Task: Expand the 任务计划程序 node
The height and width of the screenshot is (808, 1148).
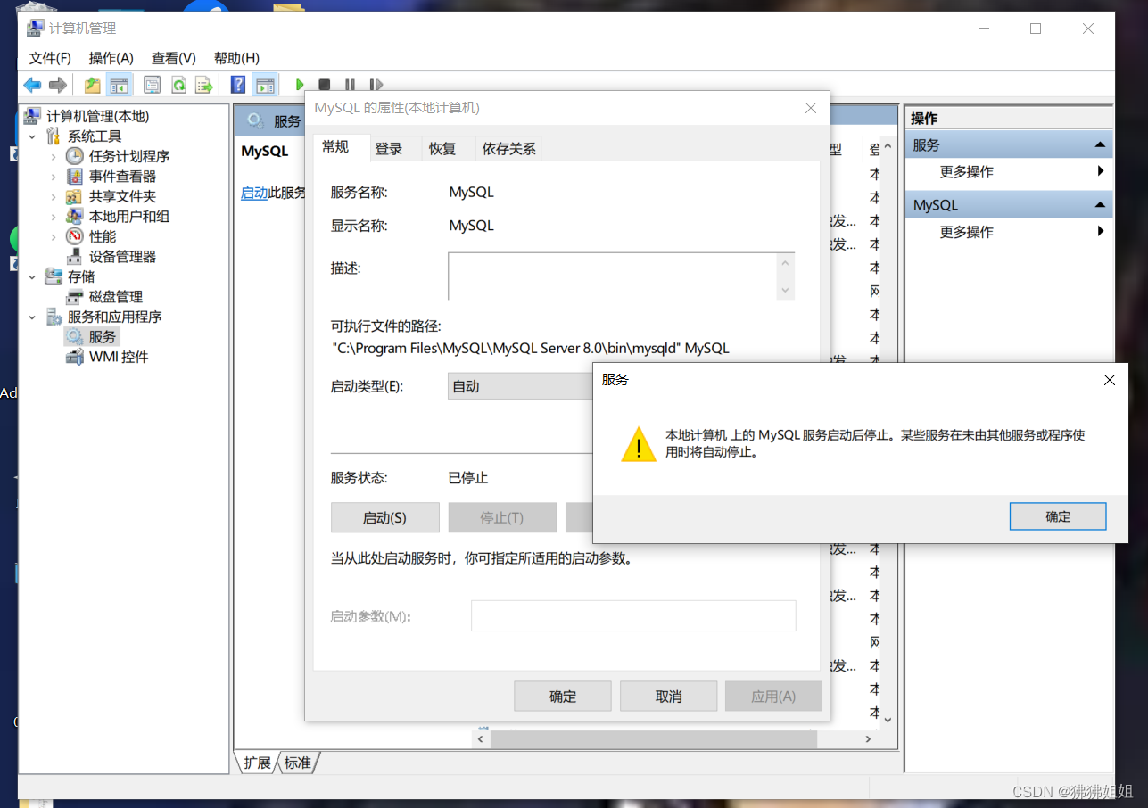Action: click(54, 156)
